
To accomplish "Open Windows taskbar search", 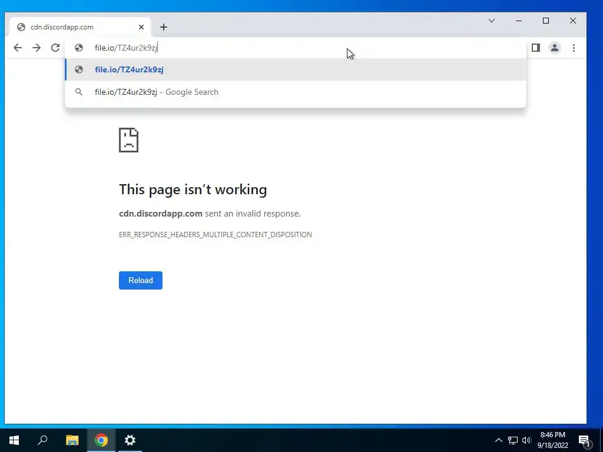I will [42, 440].
